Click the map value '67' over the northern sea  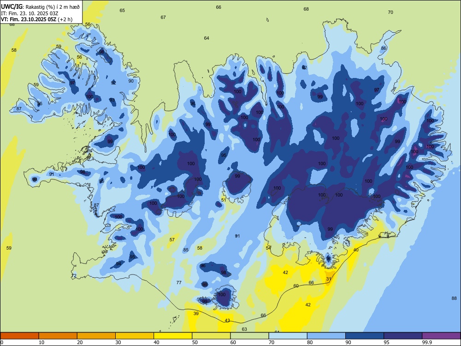pyautogui.click(x=163, y=18)
